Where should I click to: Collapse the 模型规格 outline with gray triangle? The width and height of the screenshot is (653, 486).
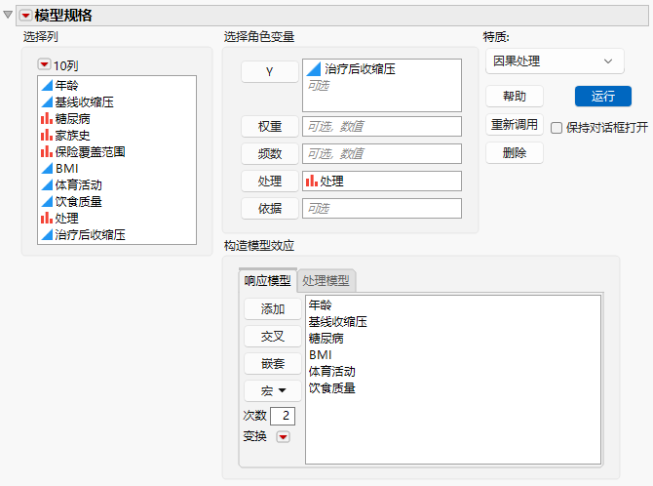(x=8, y=15)
